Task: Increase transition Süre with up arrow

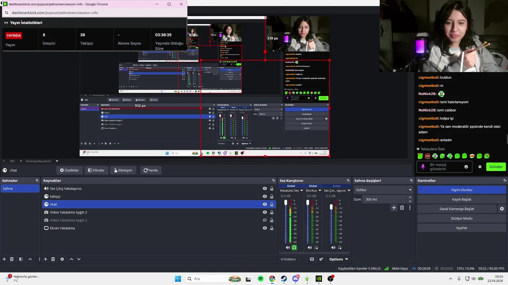Action: click(410, 197)
